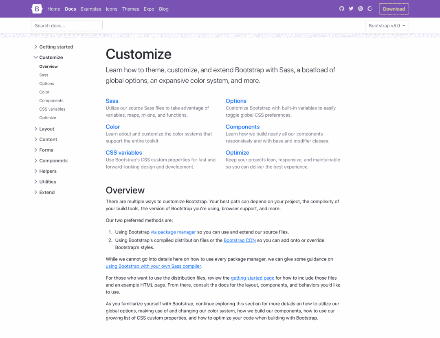440x338 pixels.
Task: Open the GitHub icon link
Action: click(x=342, y=9)
